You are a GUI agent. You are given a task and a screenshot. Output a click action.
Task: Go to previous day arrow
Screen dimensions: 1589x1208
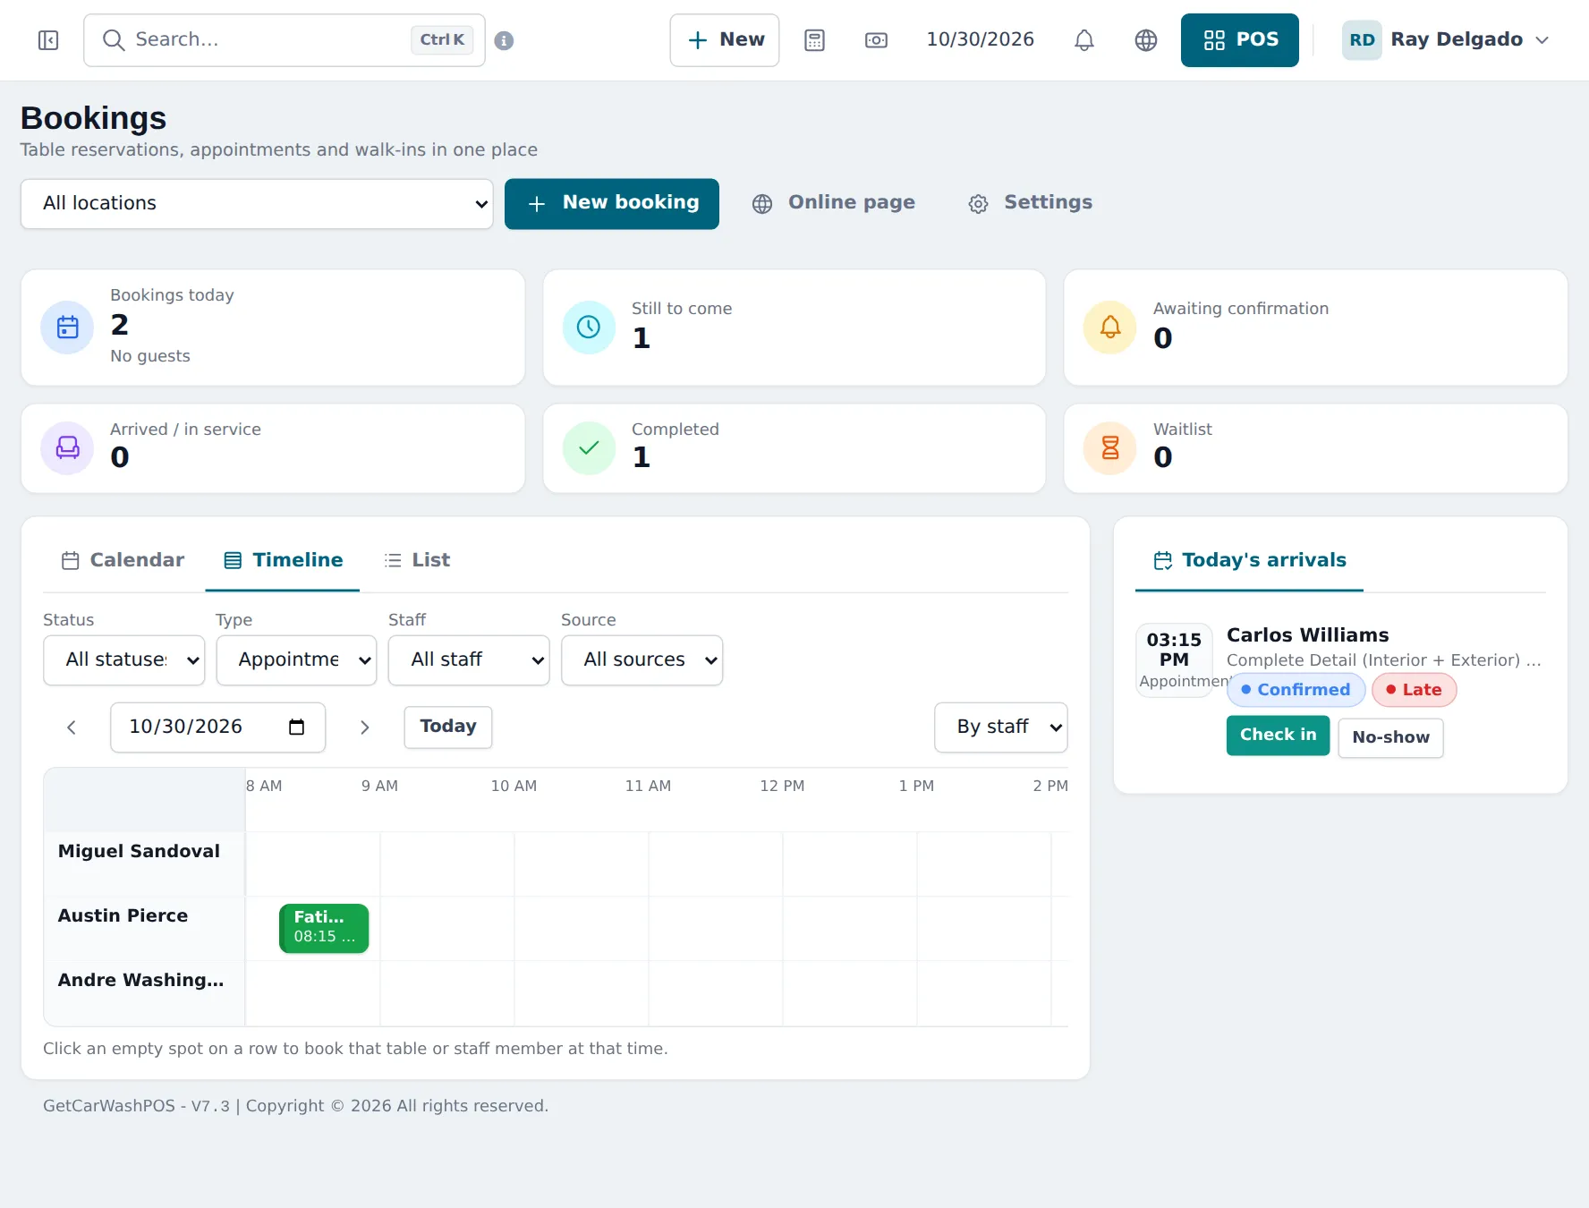[72, 727]
